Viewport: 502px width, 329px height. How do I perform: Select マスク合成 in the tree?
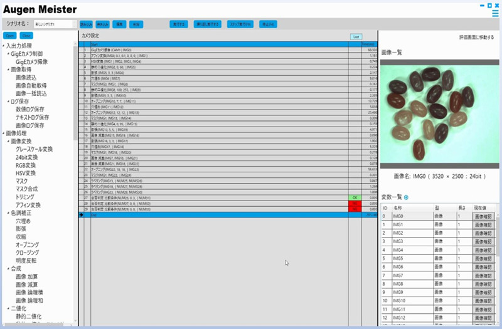pos(26,189)
